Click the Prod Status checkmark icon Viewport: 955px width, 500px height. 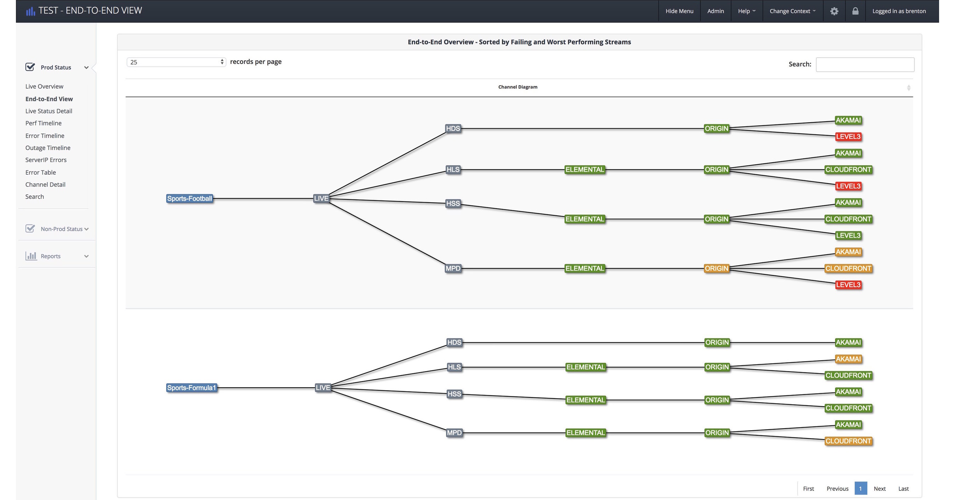coord(30,67)
